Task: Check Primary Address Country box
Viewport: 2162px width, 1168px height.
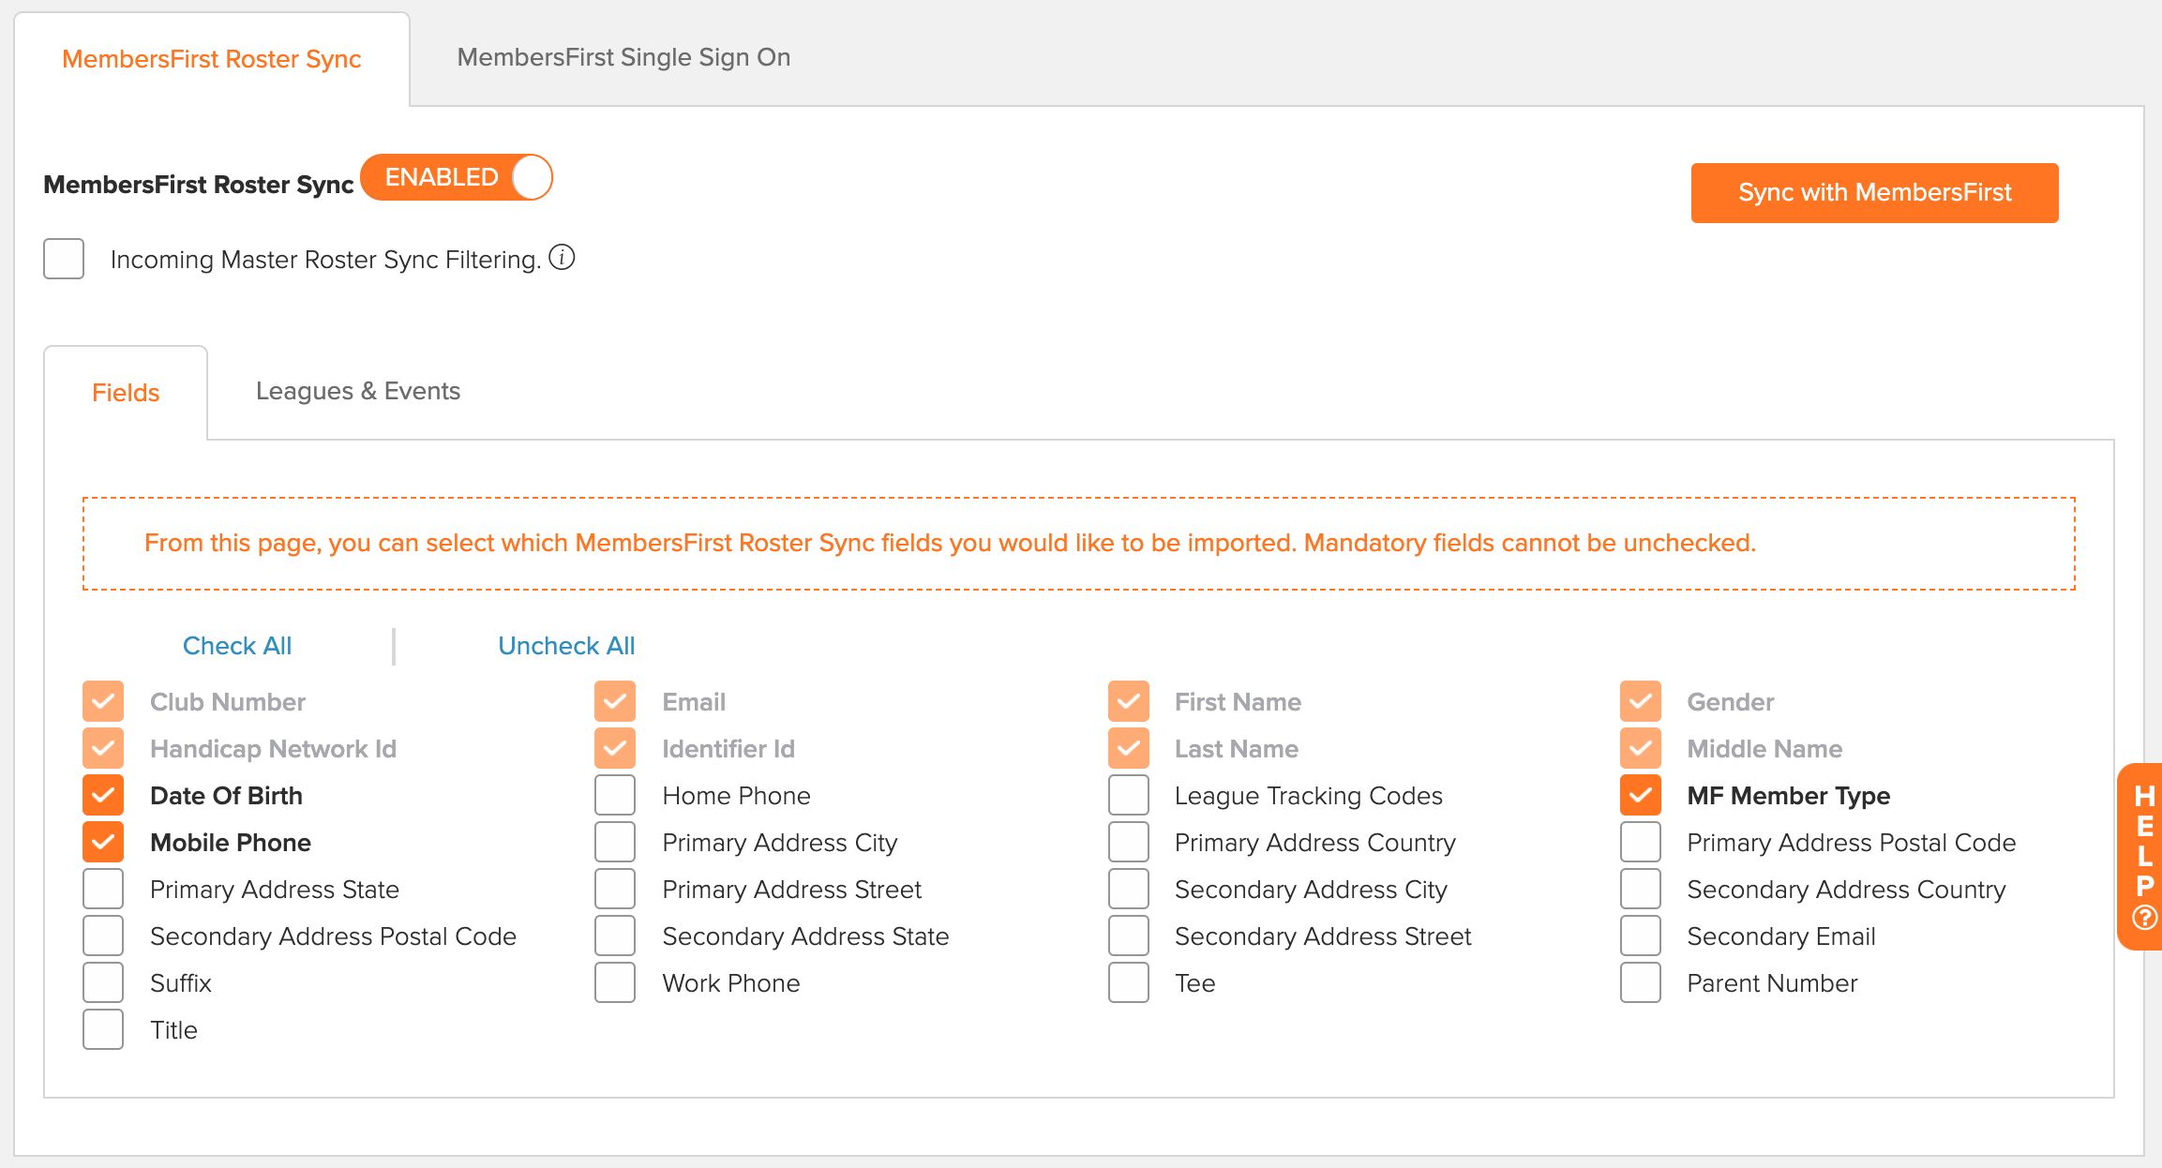Action: click(x=1128, y=842)
